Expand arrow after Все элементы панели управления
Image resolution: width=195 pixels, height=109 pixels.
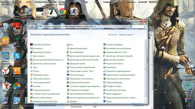click(95, 27)
